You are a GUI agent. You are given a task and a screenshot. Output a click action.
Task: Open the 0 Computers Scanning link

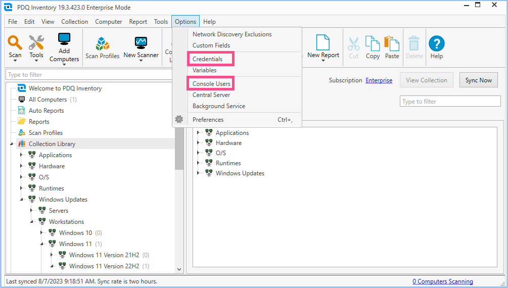pos(443,281)
